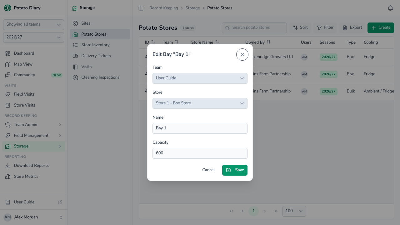
Task: Close the Edit Bay dialog
Action: point(242,54)
